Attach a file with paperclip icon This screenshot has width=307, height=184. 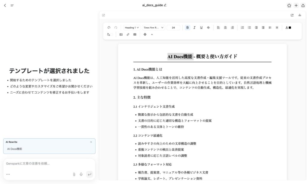pyautogui.click(x=74, y=174)
